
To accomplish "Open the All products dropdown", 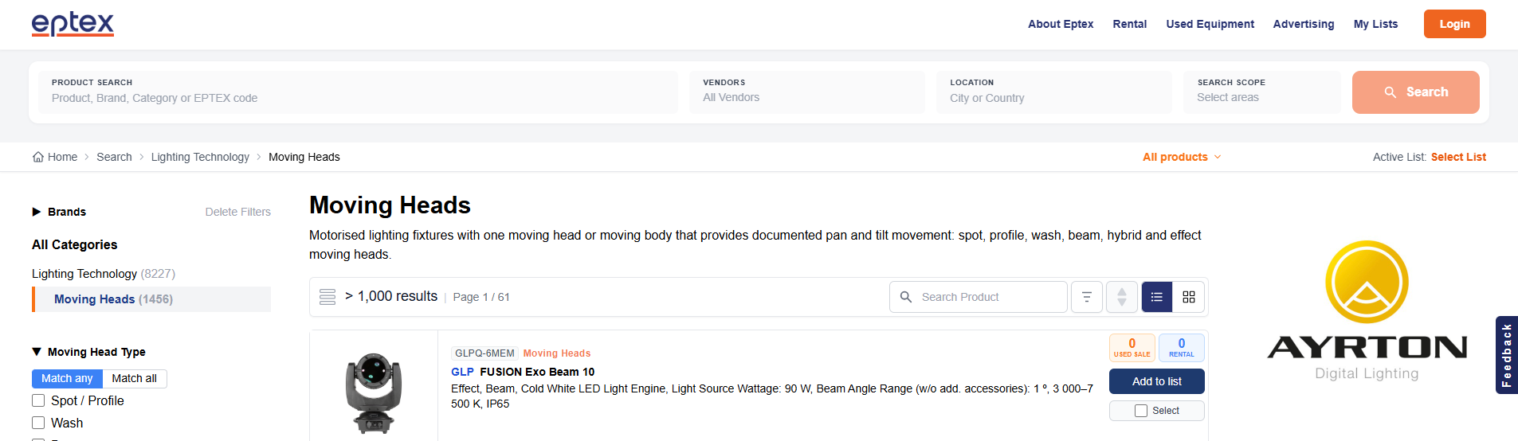I will click(x=1182, y=157).
